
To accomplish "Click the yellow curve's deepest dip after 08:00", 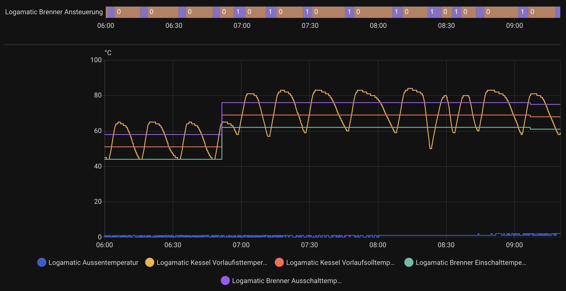I will tap(431, 148).
